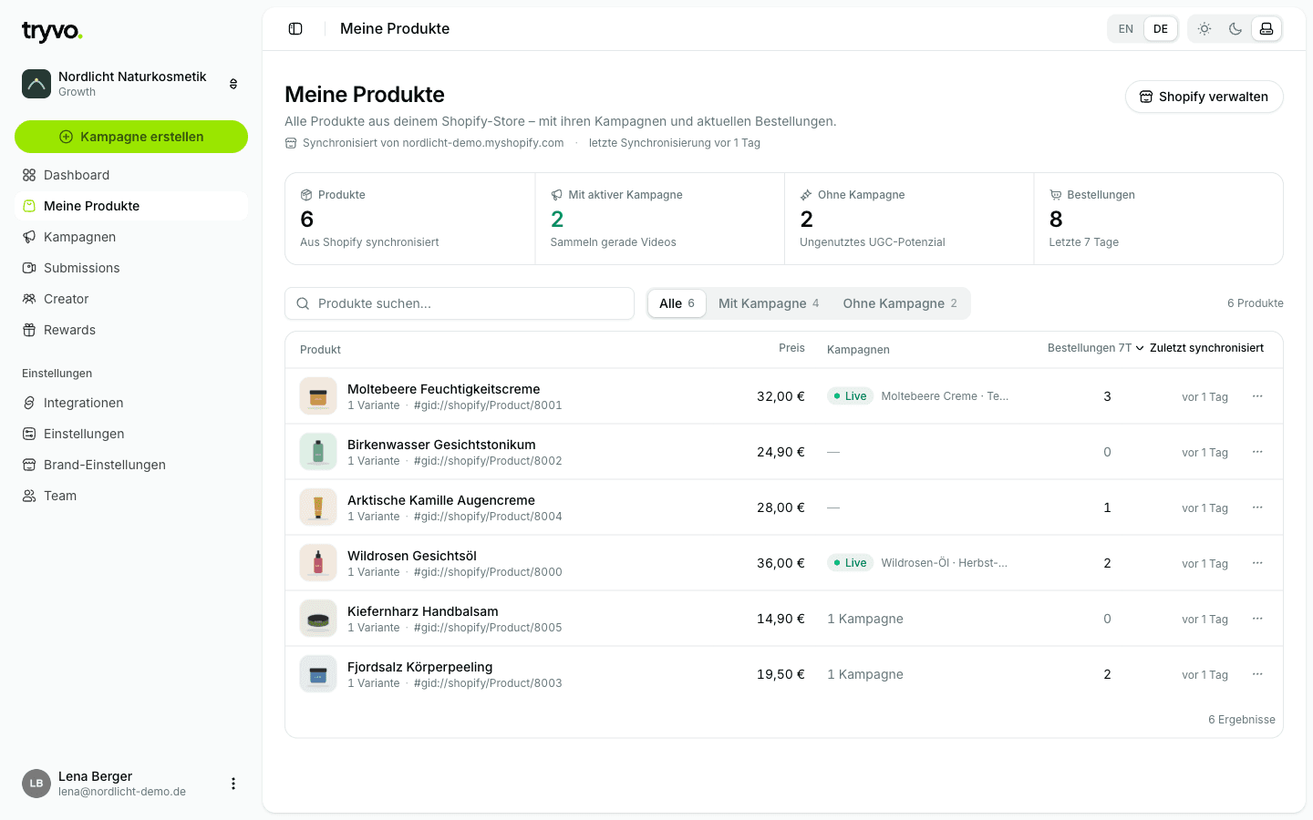The height and width of the screenshot is (820, 1313).
Task: Click the Meine Produkte bag icon
Action: click(29, 206)
